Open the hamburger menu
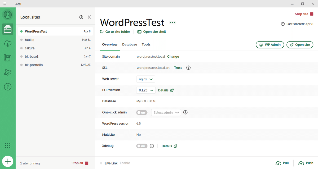This screenshot has width=318, height=169. point(5,4)
